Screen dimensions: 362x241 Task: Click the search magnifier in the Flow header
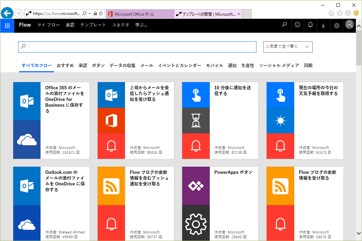284,25
